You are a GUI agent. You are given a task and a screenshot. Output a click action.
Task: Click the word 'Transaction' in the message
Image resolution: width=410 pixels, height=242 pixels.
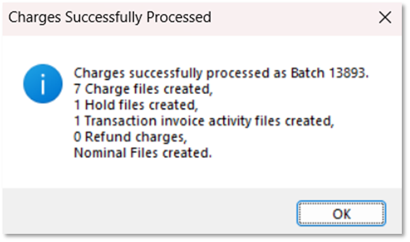pyautogui.click(x=121, y=121)
